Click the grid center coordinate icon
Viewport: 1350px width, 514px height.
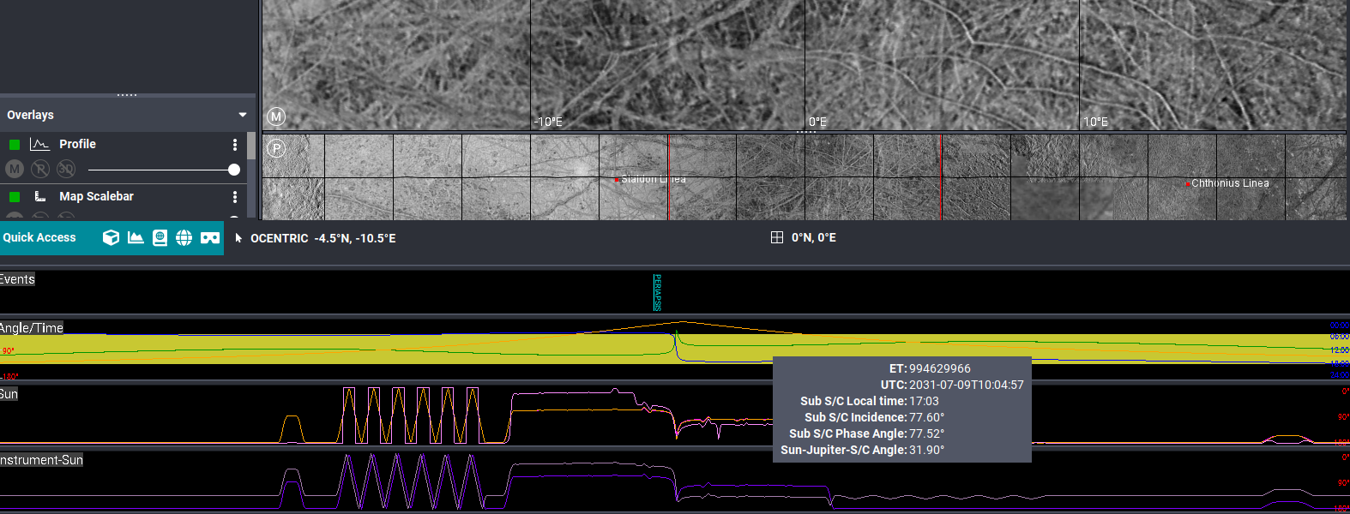pos(777,237)
